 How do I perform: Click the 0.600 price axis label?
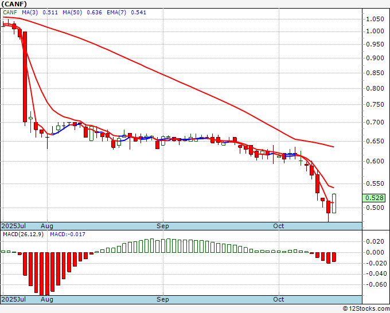[x=375, y=161]
